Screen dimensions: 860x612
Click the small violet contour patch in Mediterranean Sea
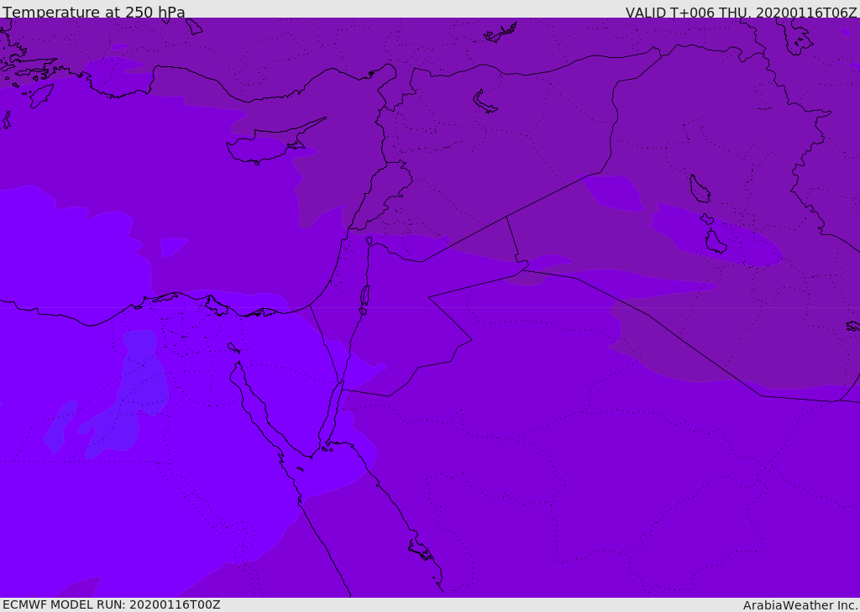[172, 246]
